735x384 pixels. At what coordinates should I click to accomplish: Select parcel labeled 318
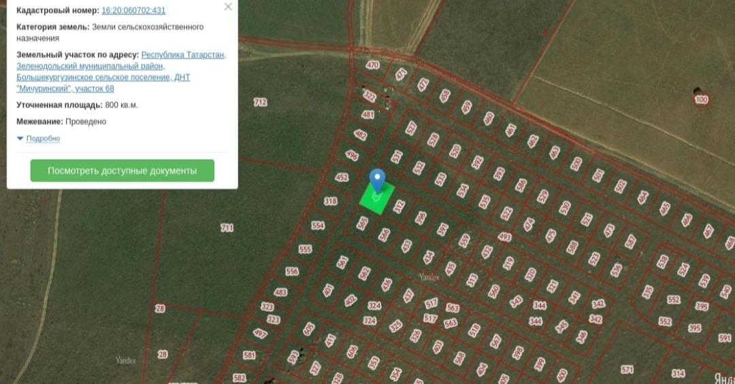(x=331, y=201)
